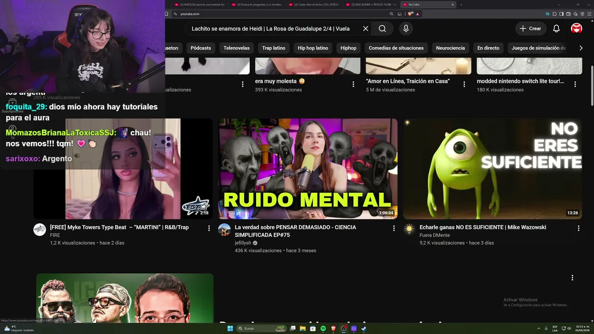Open taskbar weather widget
594x334 pixels.
tap(19, 328)
